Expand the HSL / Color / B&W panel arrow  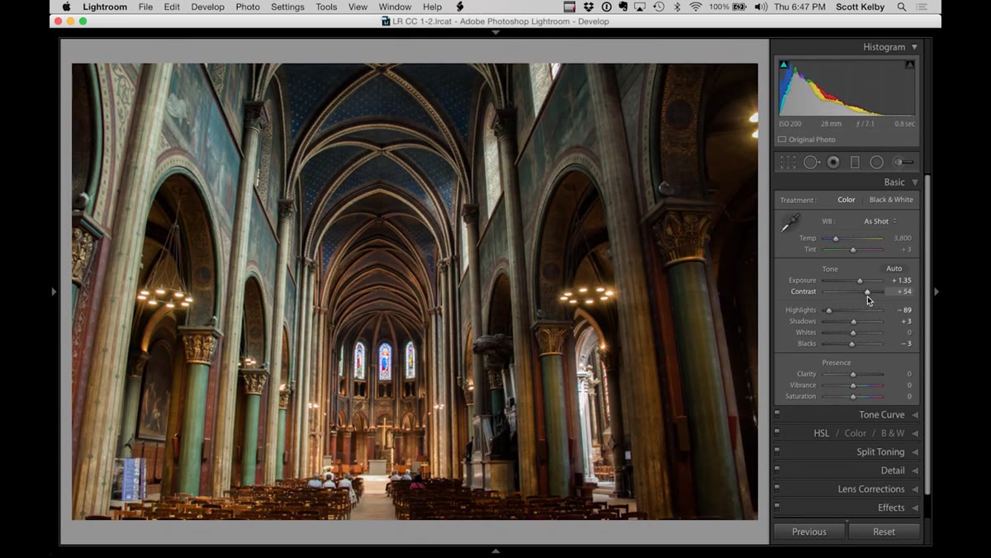click(915, 433)
